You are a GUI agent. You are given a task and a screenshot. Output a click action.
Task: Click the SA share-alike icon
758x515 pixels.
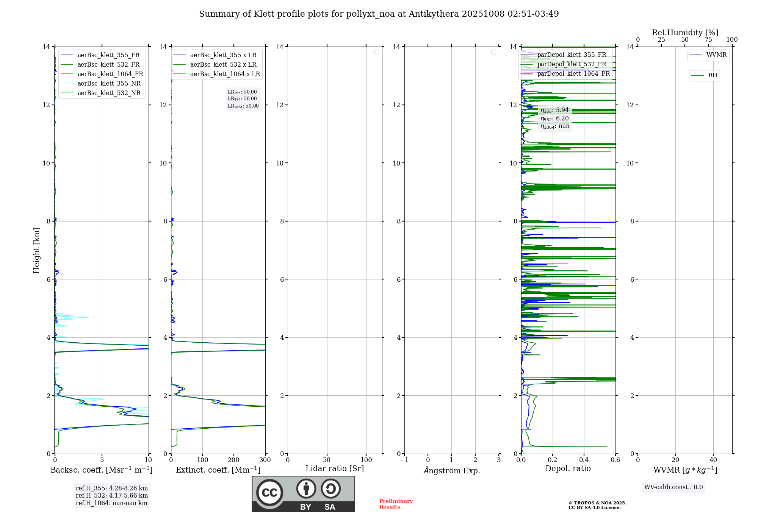pyautogui.click(x=330, y=488)
